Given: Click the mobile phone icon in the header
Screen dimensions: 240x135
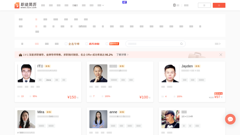Looking at the screenshot, I should [174, 5].
